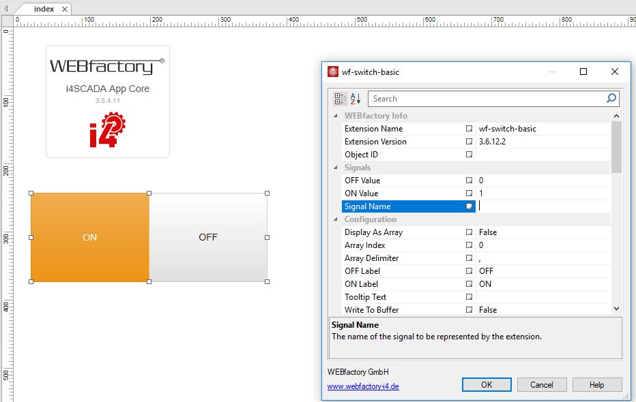Click the categorized view icon

pyautogui.click(x=340, y=98)
